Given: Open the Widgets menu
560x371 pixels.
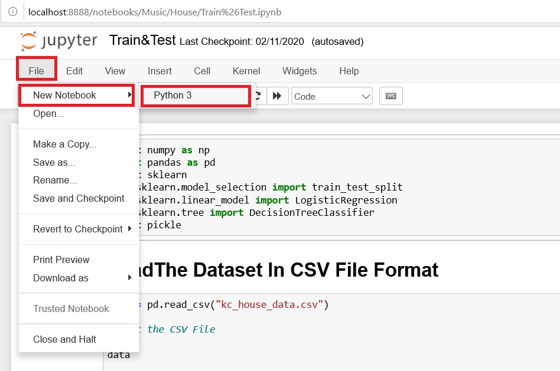Looking at the screenshot, I should point(299,71).
